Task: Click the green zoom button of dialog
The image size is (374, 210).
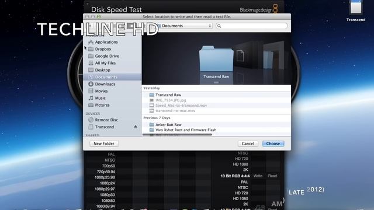Action: tap(99, 17)
